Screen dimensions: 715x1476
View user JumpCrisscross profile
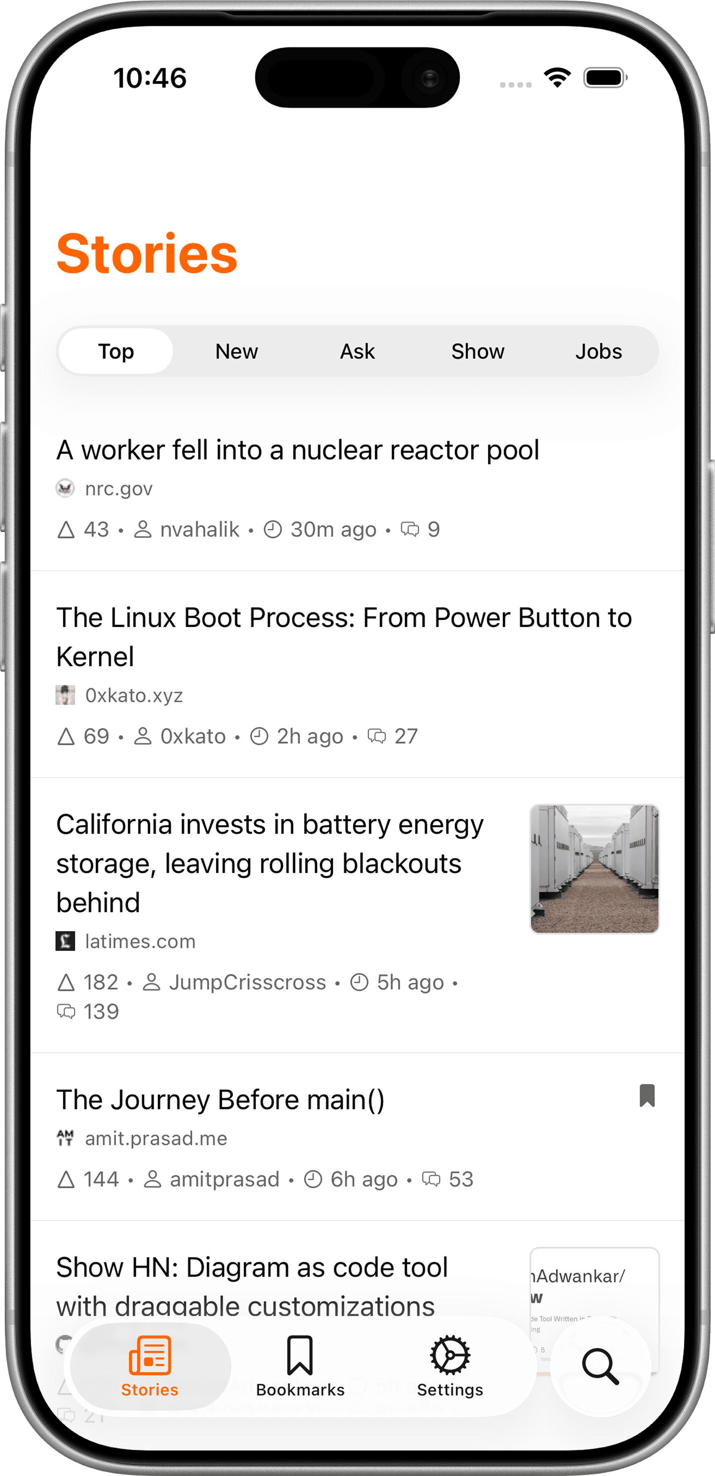point(247,983)
